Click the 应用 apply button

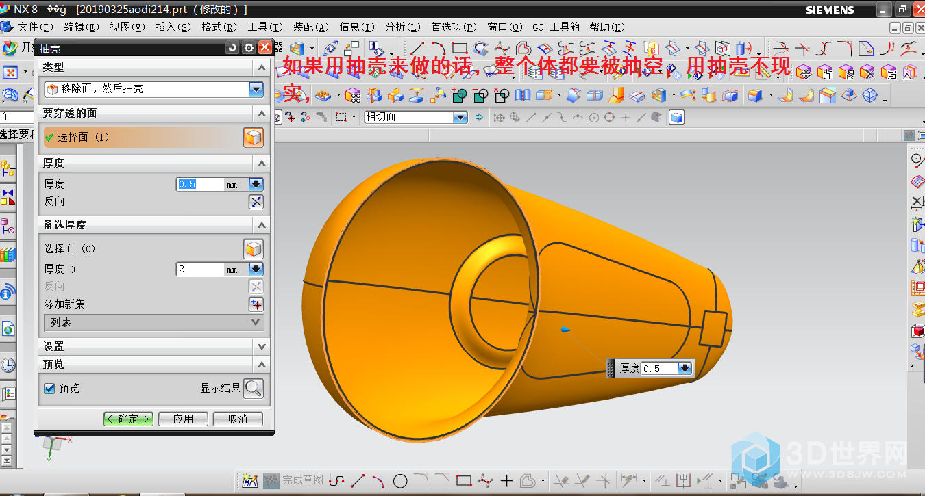coord(183,419)
